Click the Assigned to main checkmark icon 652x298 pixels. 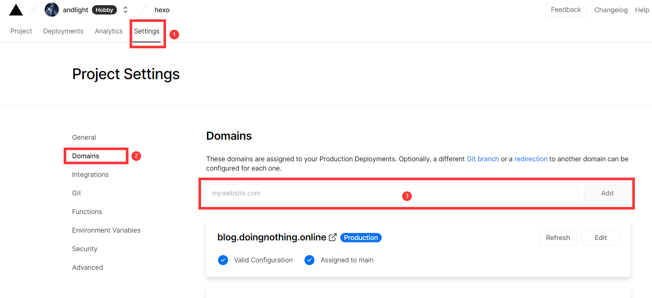coord(309,260)
